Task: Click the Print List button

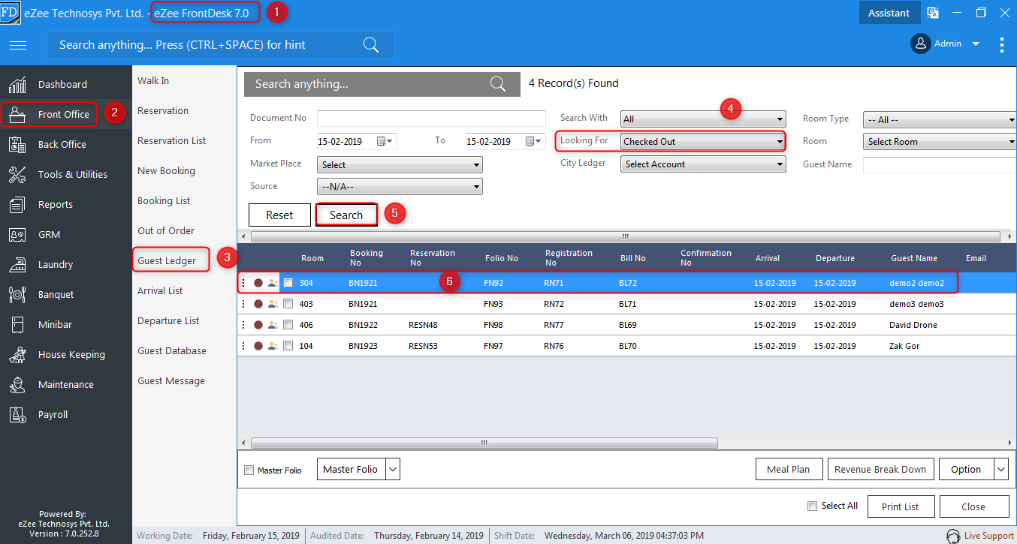Action: (x=901, y=506)
